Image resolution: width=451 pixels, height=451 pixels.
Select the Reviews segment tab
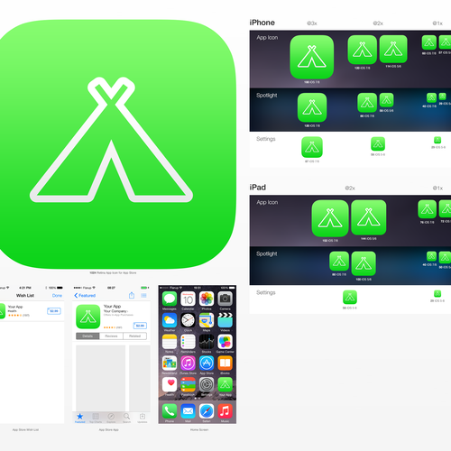111,336
